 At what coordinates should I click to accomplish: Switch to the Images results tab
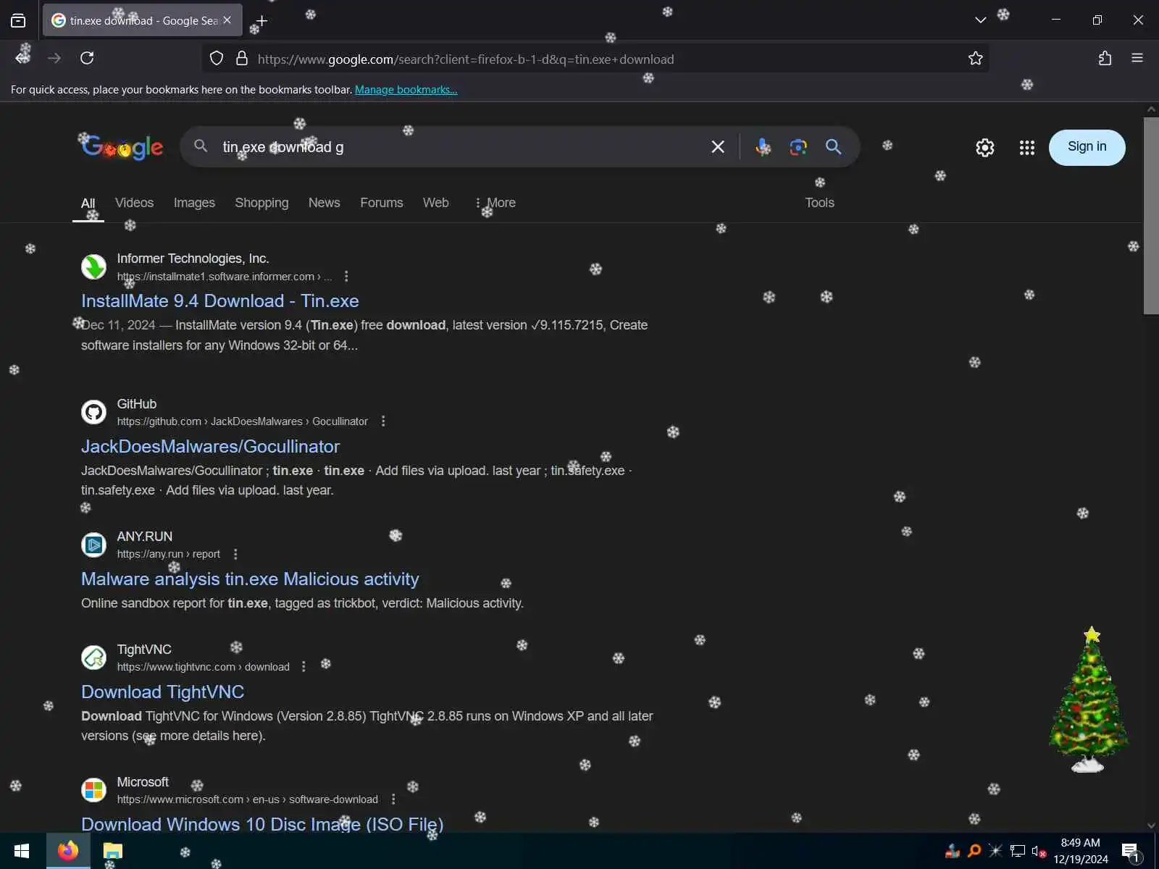pyautogui.click(x=194, y=203)
